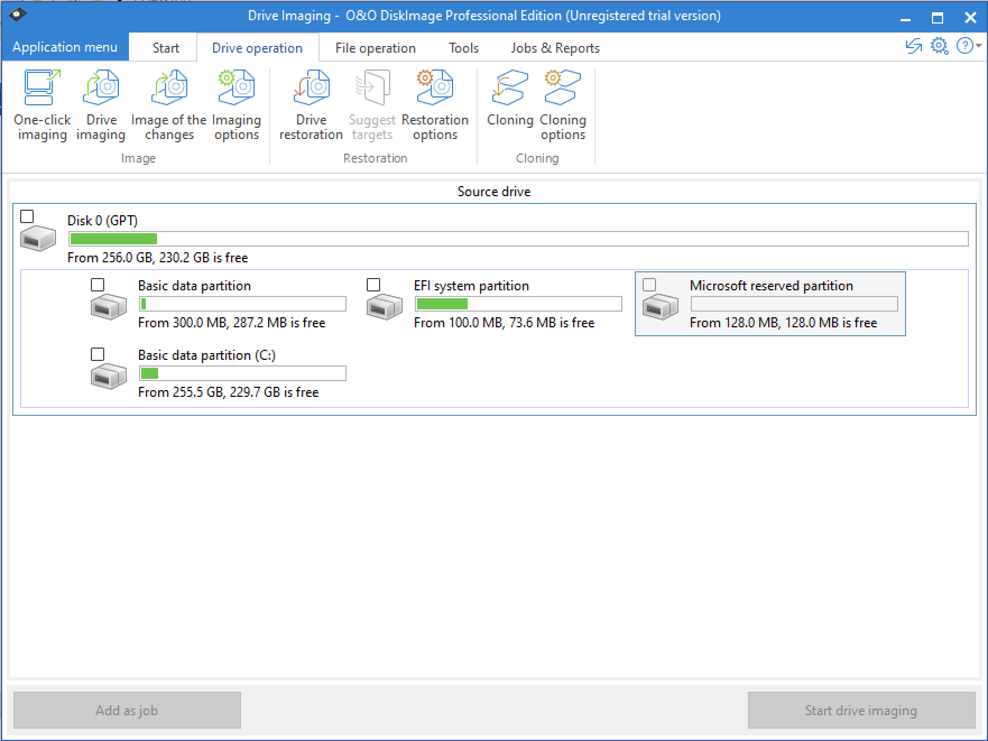Click the Basic data partition (C:) drive icon
The height and width of the screenshot is (741, 988).
[x=109, y=376]
